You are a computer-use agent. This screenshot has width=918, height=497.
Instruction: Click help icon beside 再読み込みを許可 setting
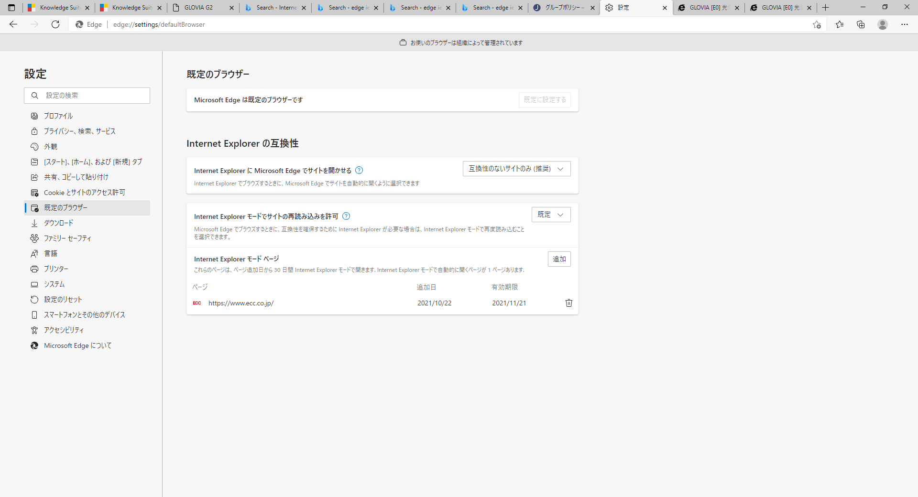346,216
